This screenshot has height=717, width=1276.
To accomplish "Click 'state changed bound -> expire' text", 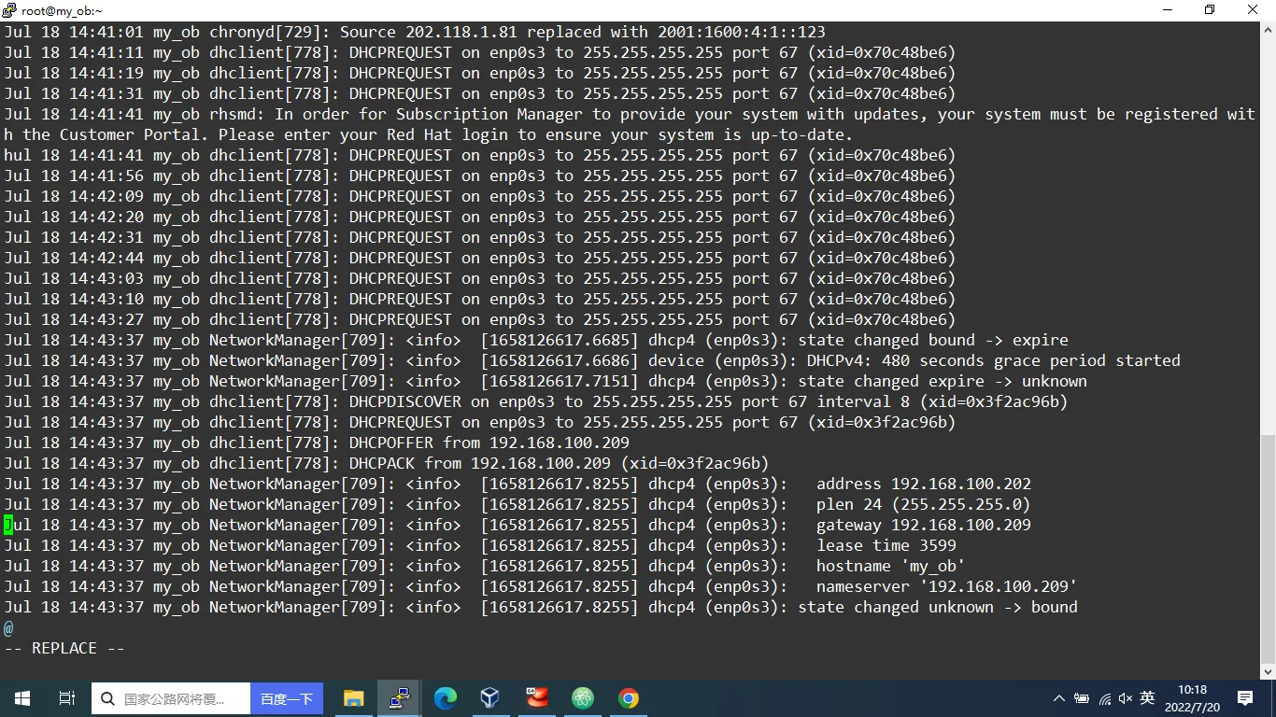I will [x=933, y=340].
